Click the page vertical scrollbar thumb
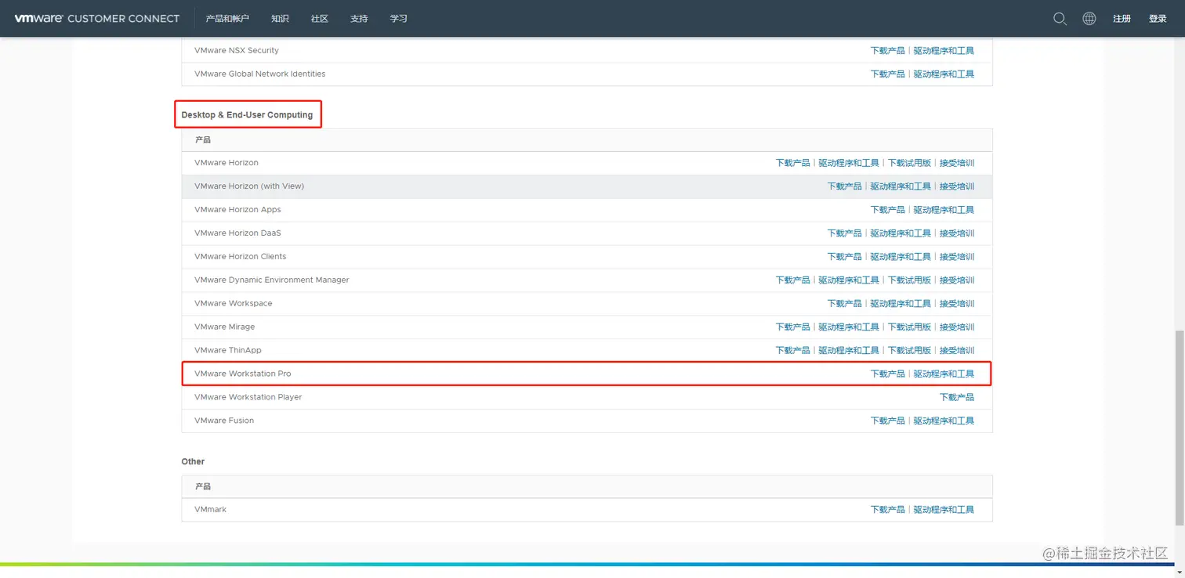This screenshot has height=578, width=1185. pos(1180,428)
